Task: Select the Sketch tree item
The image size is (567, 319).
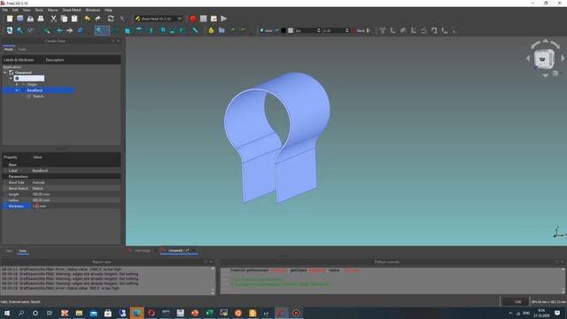Action: 38,97
